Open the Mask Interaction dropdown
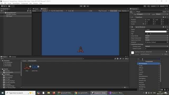The height and width of the screenshot is (95, 169). click(x=157, y=38)
